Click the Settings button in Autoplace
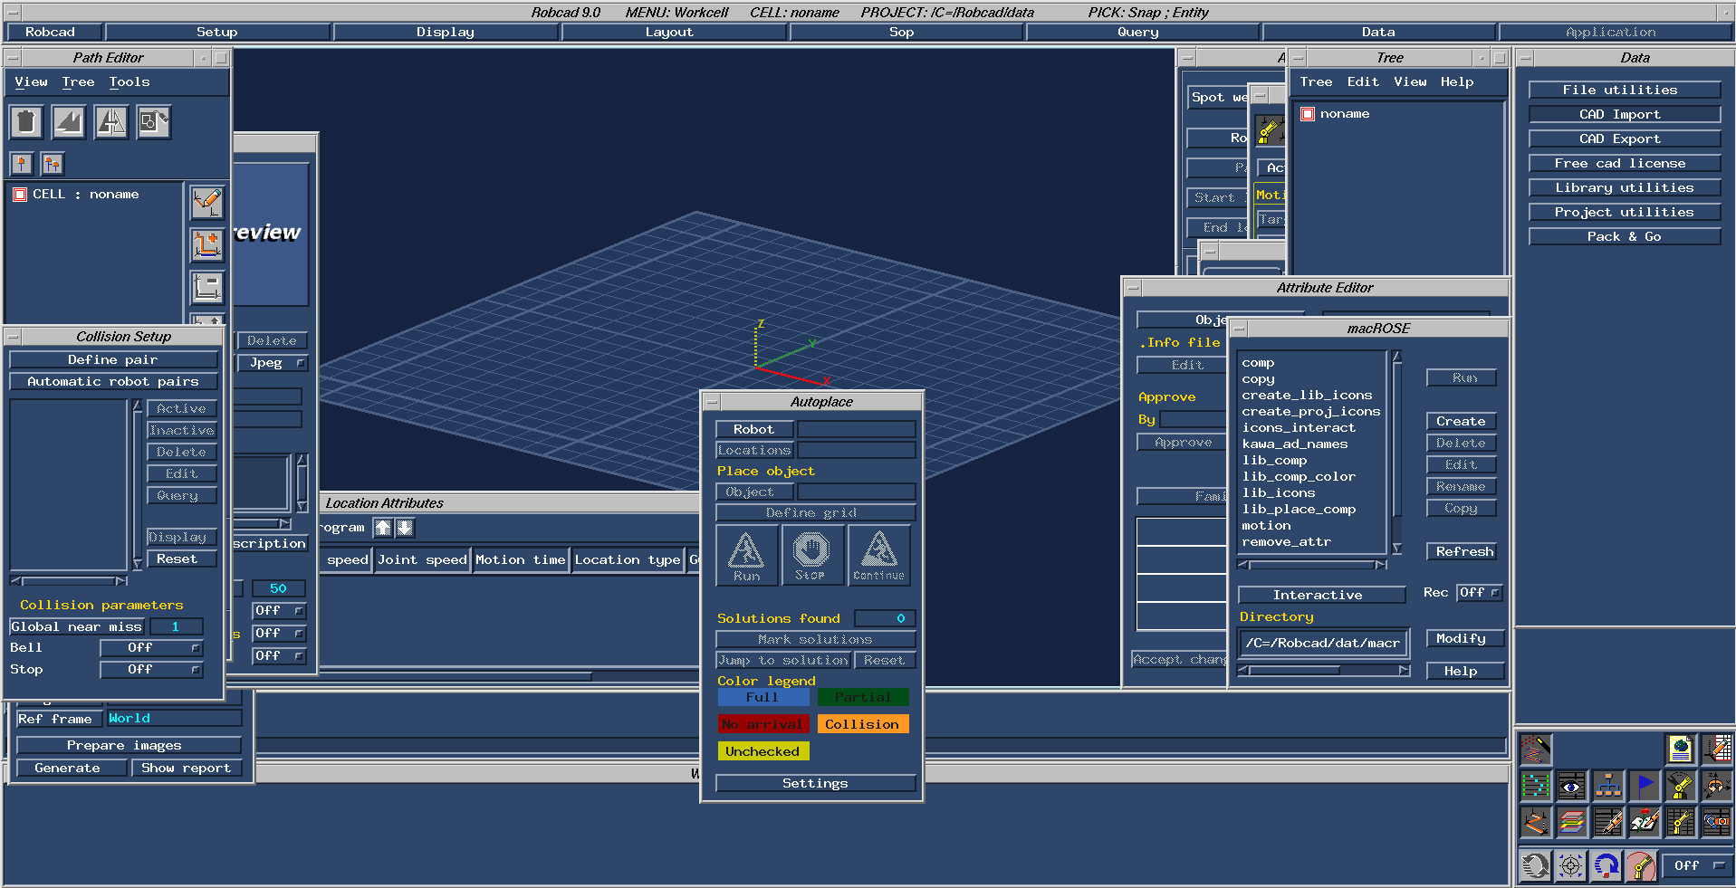 tap(815, 784)
